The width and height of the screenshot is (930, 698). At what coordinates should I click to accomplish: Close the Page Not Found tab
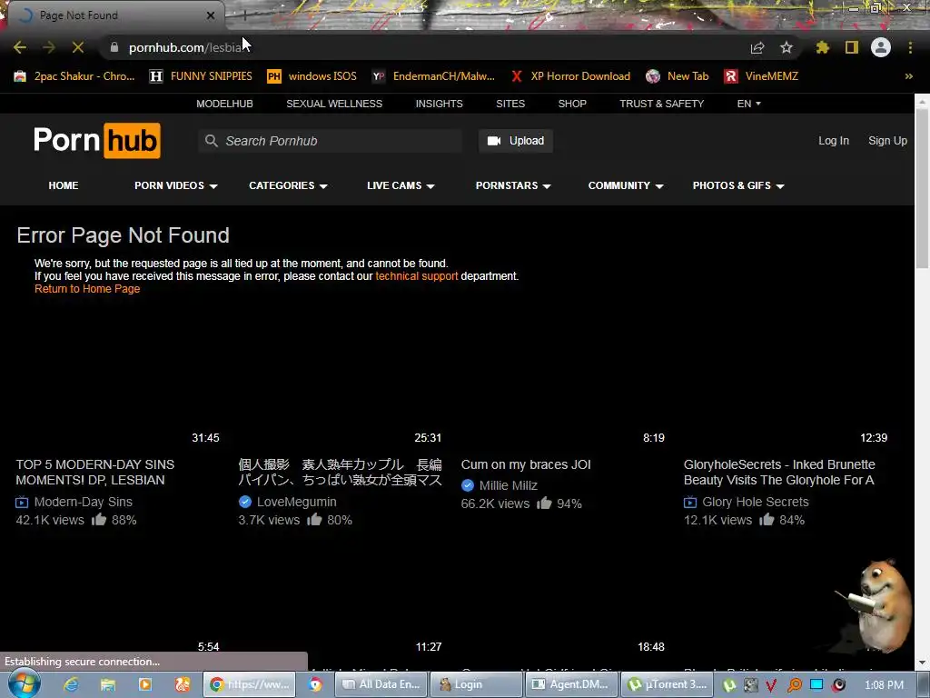pos(211,15)
